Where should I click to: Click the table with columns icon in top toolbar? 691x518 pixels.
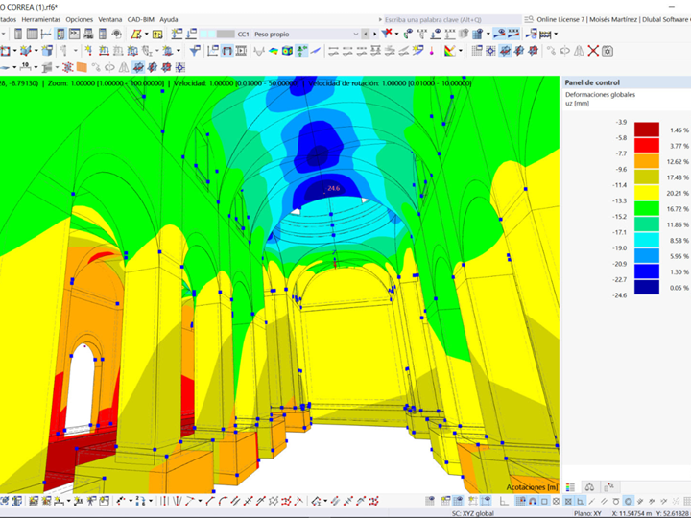click(x=33, y=34)
